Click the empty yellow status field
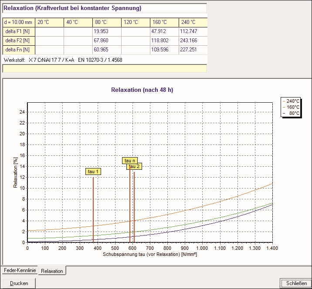312x289 pixels. pyautogui.click(x=104, y=68)
